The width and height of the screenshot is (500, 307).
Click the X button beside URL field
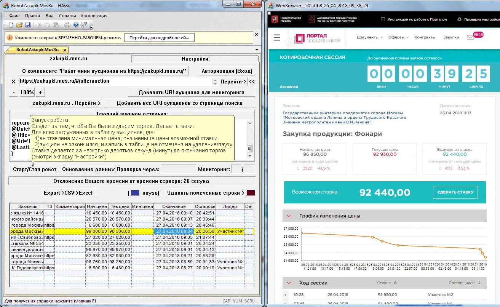pos(13,82)
